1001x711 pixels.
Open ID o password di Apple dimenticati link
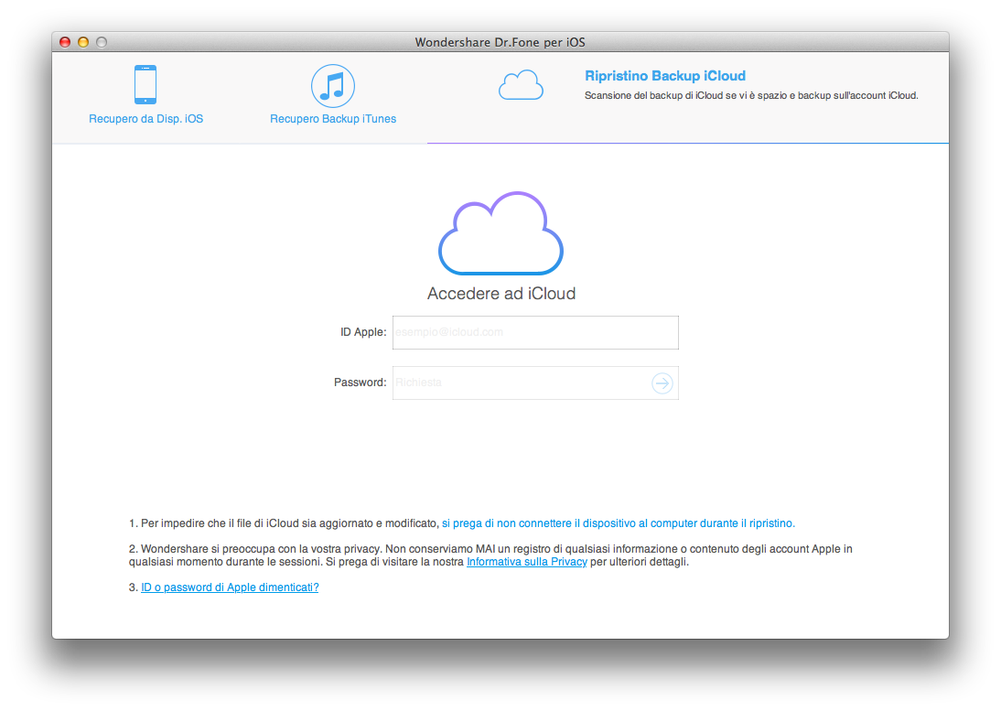(230, 587)
